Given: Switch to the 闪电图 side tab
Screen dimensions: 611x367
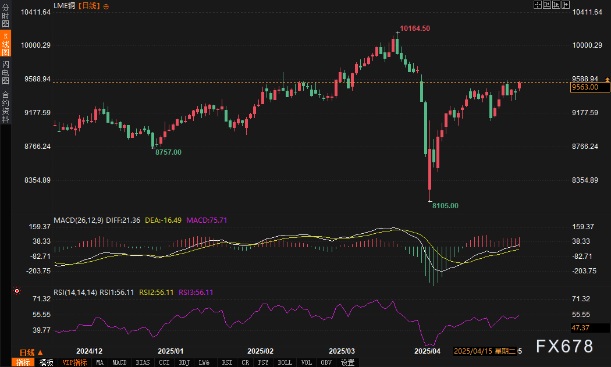Looking at the screenshot, I should (5, 72).
